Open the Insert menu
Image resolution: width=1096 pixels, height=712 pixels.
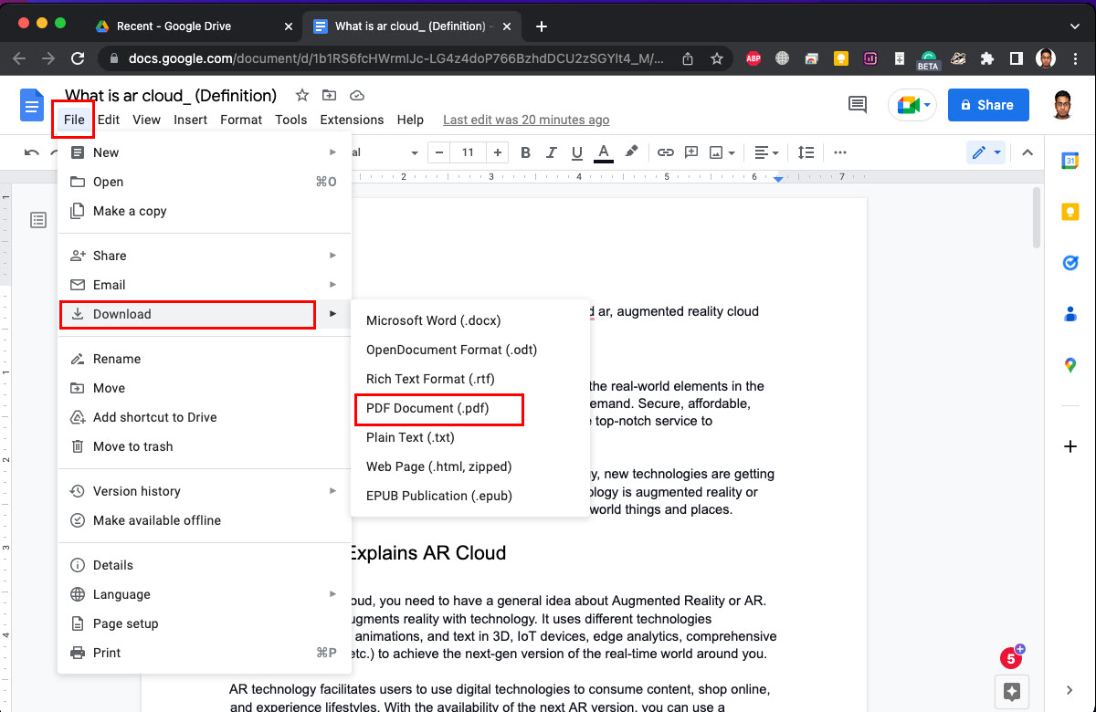coord(190,120)
